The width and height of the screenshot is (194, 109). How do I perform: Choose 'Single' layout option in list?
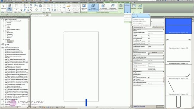pos(141,17)
